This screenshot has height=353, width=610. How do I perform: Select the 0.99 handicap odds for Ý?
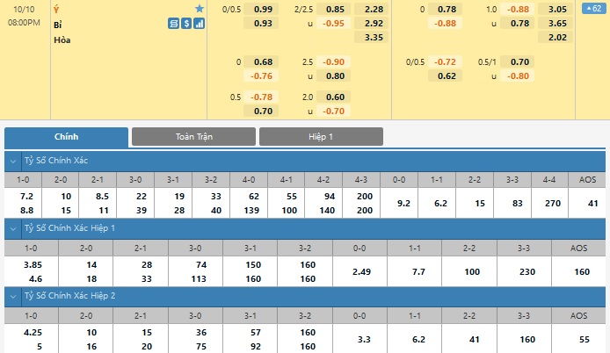point(262,9)
